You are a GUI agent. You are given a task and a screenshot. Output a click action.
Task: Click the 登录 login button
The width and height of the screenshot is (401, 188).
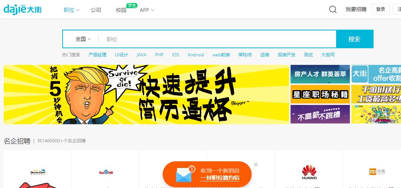click(x=381, y=9)
